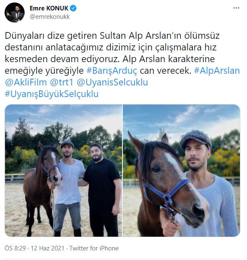This screenshot has height=260, width=247.
Task: Click the blue verified badge icon
Action: [73, 8]
